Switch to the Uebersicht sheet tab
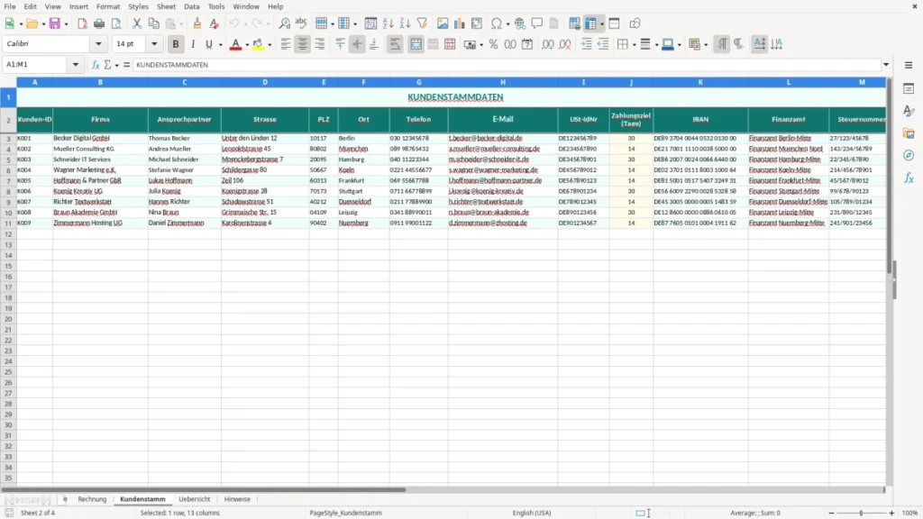The height and width of the screenshot is (519, 923). (195, 499)
